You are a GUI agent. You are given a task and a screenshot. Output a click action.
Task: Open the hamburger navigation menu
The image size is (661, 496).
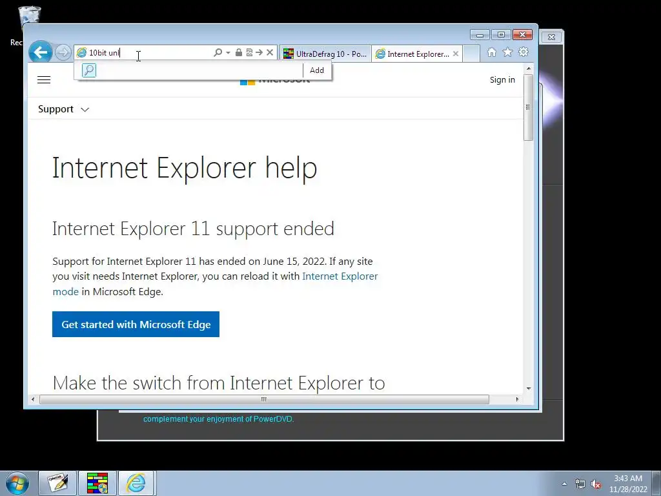pos(44,79)
